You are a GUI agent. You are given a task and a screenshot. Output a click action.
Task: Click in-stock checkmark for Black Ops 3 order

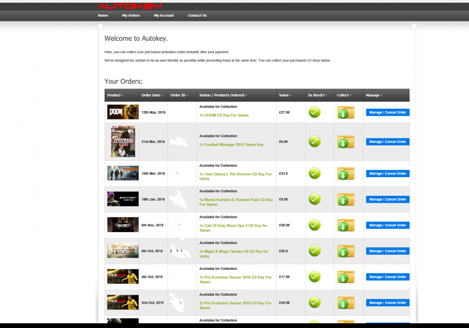(315, 225)
